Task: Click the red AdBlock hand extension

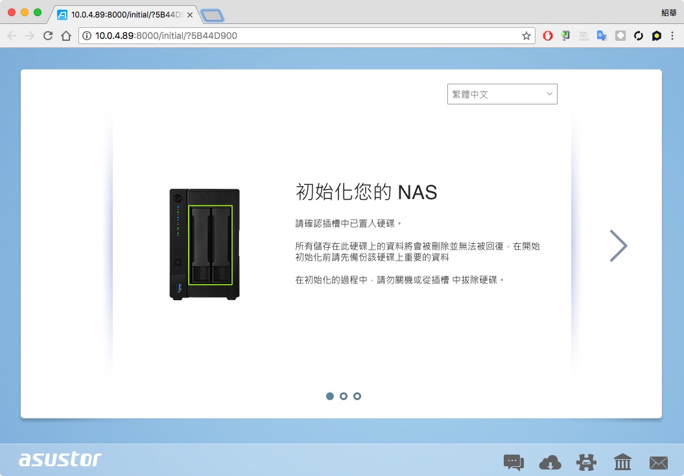Action: (x=548, y=36)
